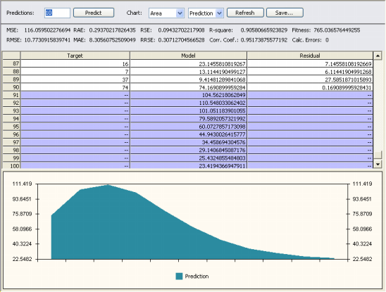Select row header 90
386x292 pixels.
pos(11,87)
